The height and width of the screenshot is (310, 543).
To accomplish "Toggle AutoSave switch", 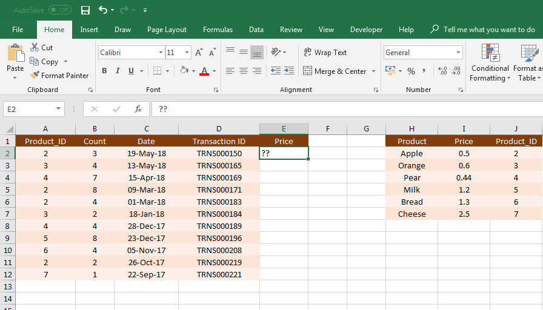I will point(60,10).
